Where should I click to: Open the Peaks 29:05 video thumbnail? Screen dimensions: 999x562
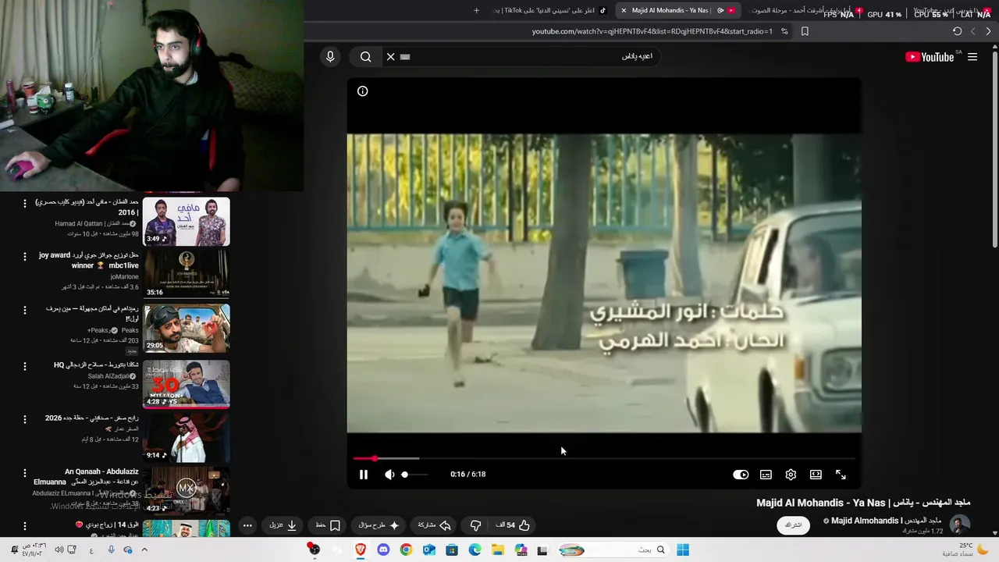coord(187,329)
